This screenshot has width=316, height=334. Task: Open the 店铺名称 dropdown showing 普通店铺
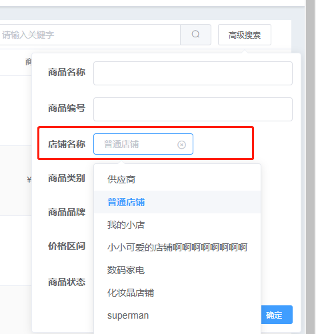click(143, 144)
